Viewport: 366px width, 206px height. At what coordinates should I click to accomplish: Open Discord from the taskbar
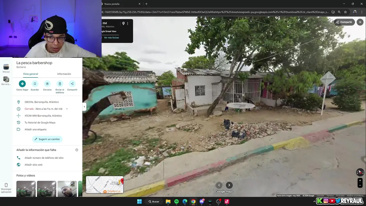(202, 201)
